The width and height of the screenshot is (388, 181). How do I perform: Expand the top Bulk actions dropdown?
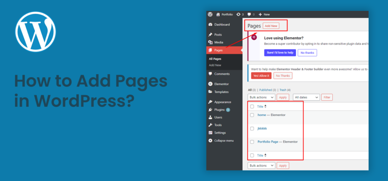(261, 97)
